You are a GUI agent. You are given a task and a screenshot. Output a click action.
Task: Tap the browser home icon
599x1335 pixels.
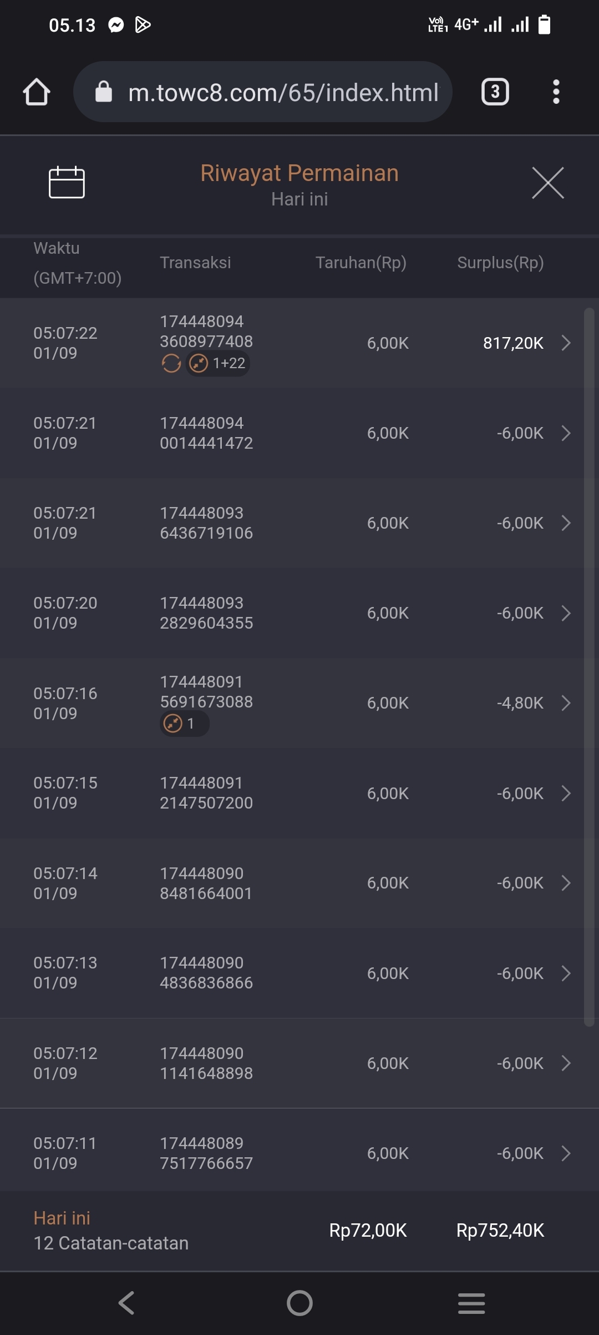tap(37, 92)
